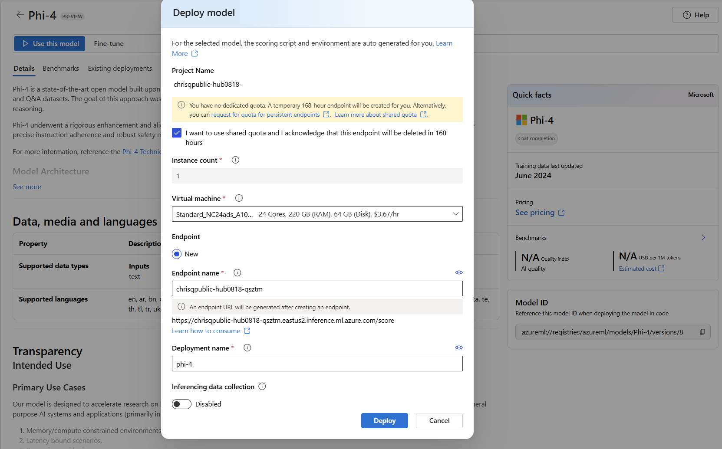Image resolution: width=722 pixels, height=449 pixels.
Task: Click the Help question mark icon
Action: coord(687,15)
